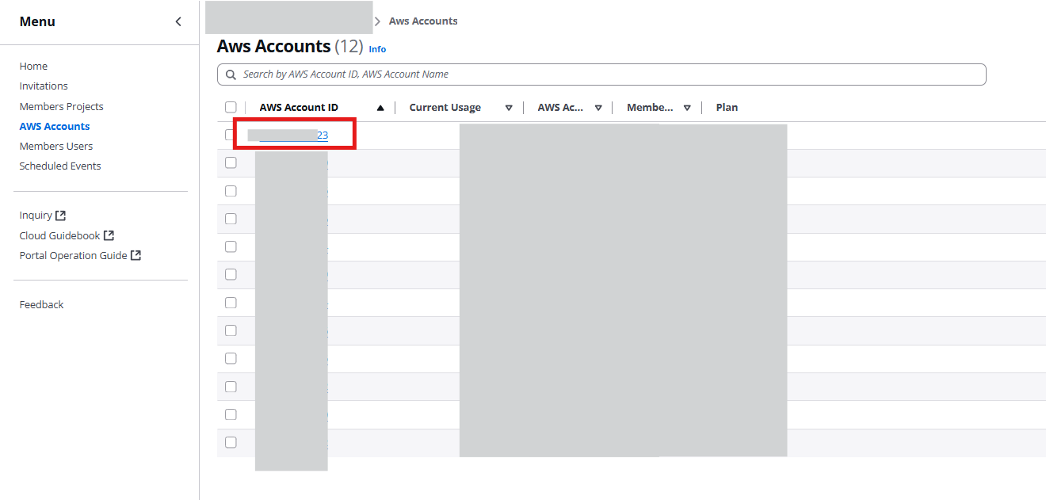Click the Plan column header
This screenshot has width=1046, height=500.
tap(727, 108)
